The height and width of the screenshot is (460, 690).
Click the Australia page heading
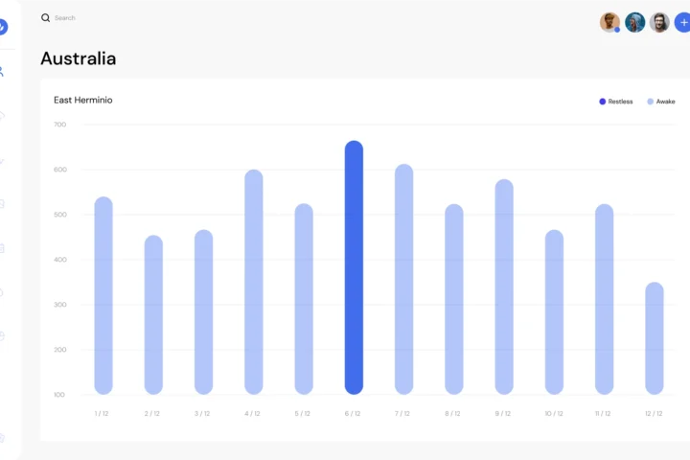(79, 58)
